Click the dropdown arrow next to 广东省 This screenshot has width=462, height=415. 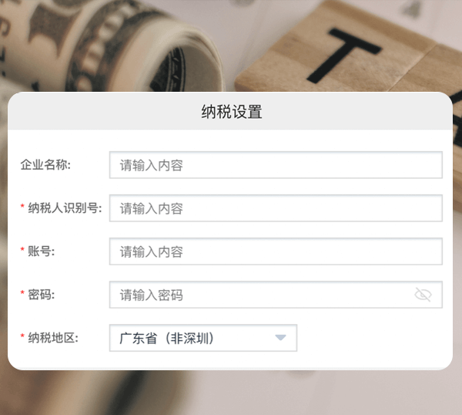pyautogui.click(x=280, y=337)
